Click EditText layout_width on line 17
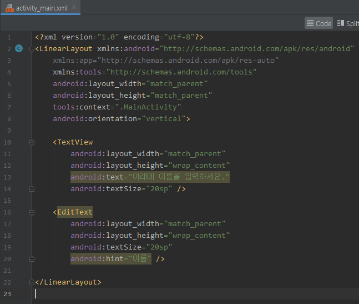The width and height of the screenshot is (359, 304). coord(148,224)
